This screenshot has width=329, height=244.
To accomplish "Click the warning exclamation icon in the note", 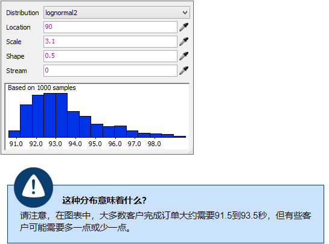I will tap(34, 187).
